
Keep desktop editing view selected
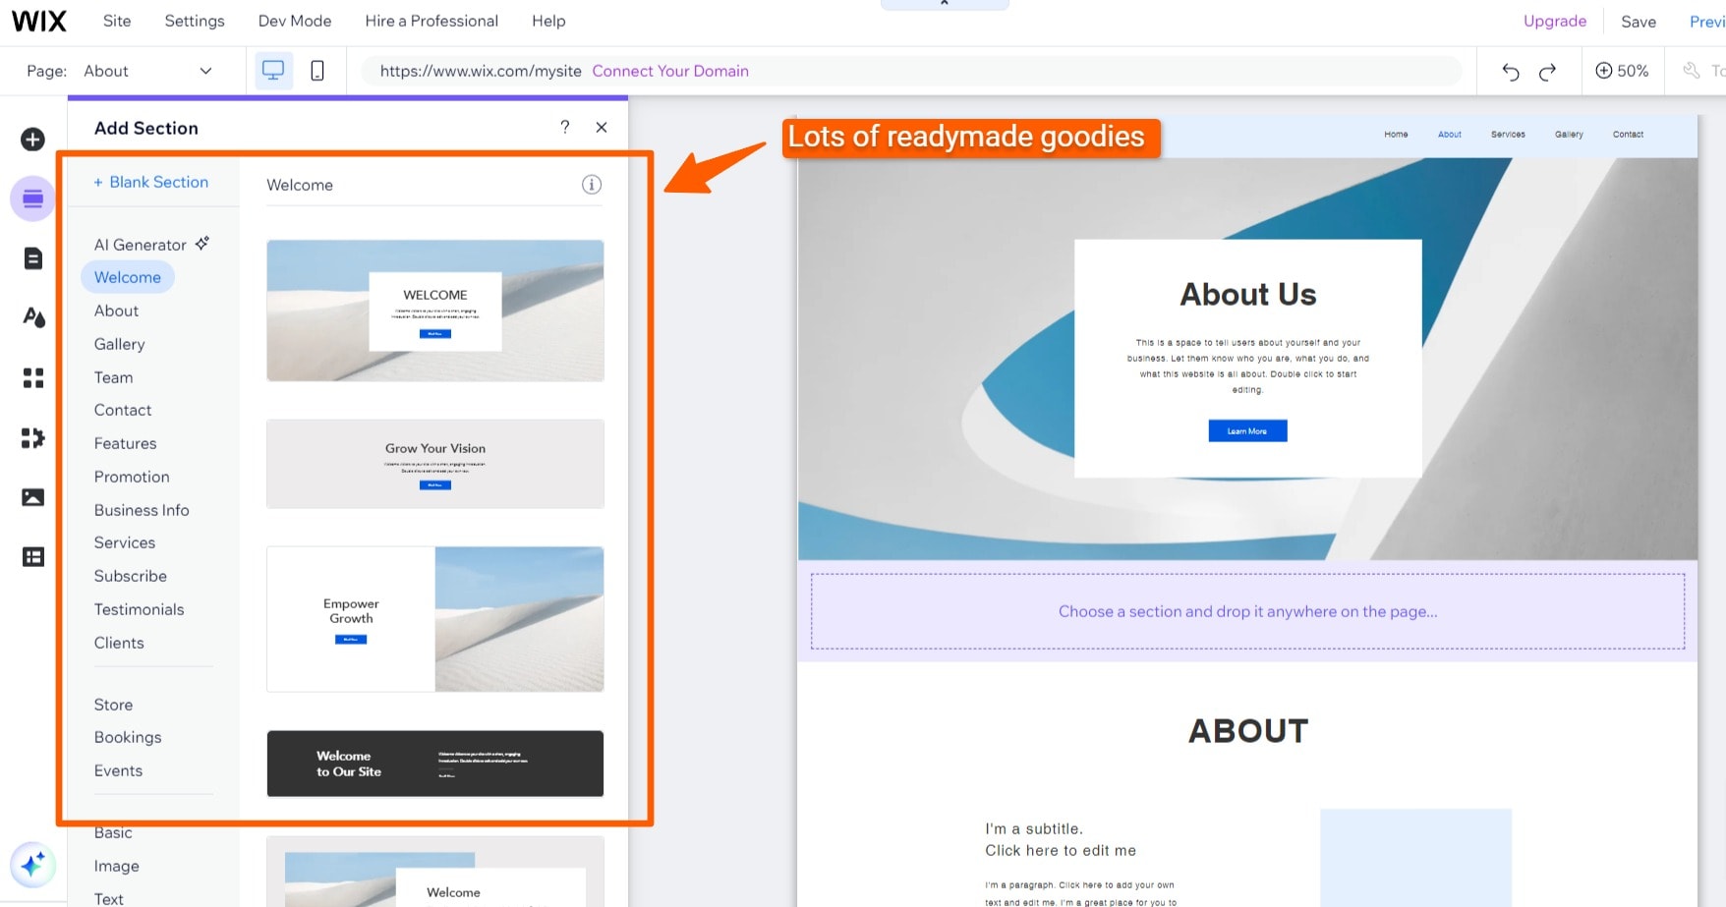[273, 70]
